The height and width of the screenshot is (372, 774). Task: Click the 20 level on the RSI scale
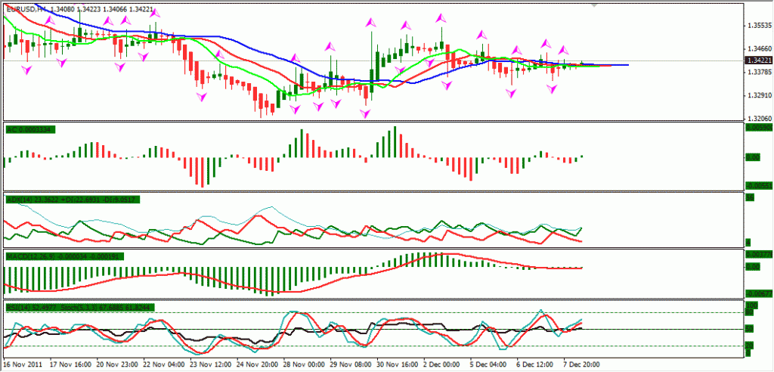point(749,346)
